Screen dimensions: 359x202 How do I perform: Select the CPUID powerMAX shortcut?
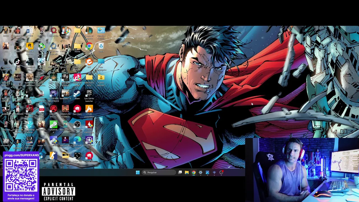click(x=89, y=111)
